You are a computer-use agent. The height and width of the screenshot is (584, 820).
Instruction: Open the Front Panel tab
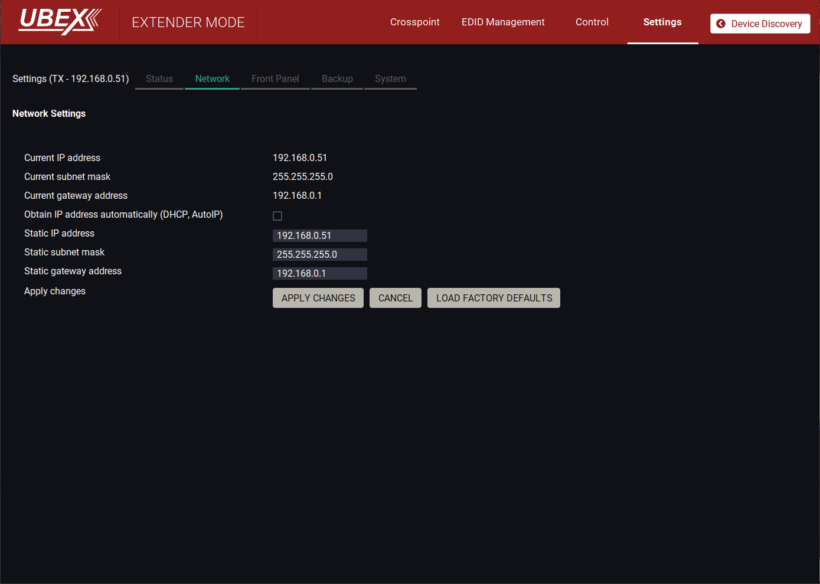pyautogui.click(x=275, y=79)
